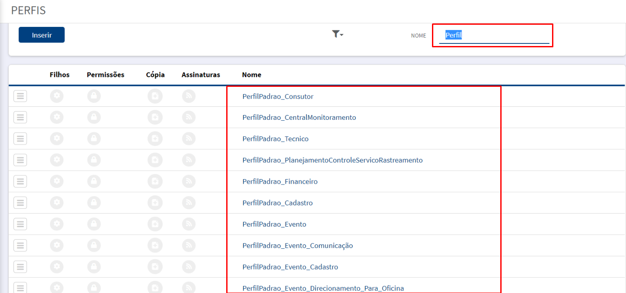
Task: Open the filter funnel dropdown
Action: [x=338, y=34]
